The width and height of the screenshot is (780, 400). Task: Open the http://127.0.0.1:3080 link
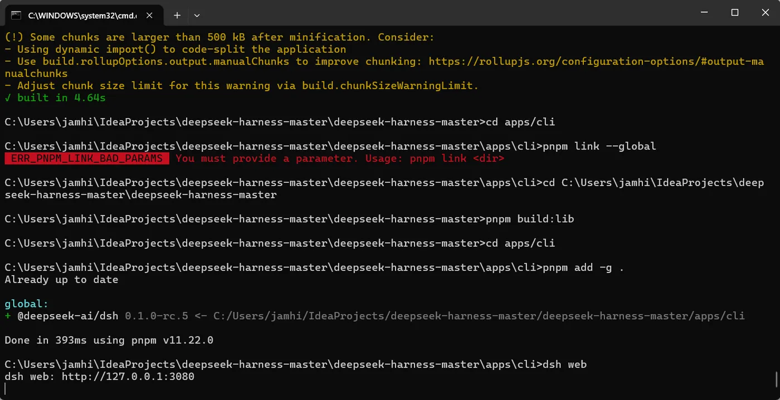[128, 377]
